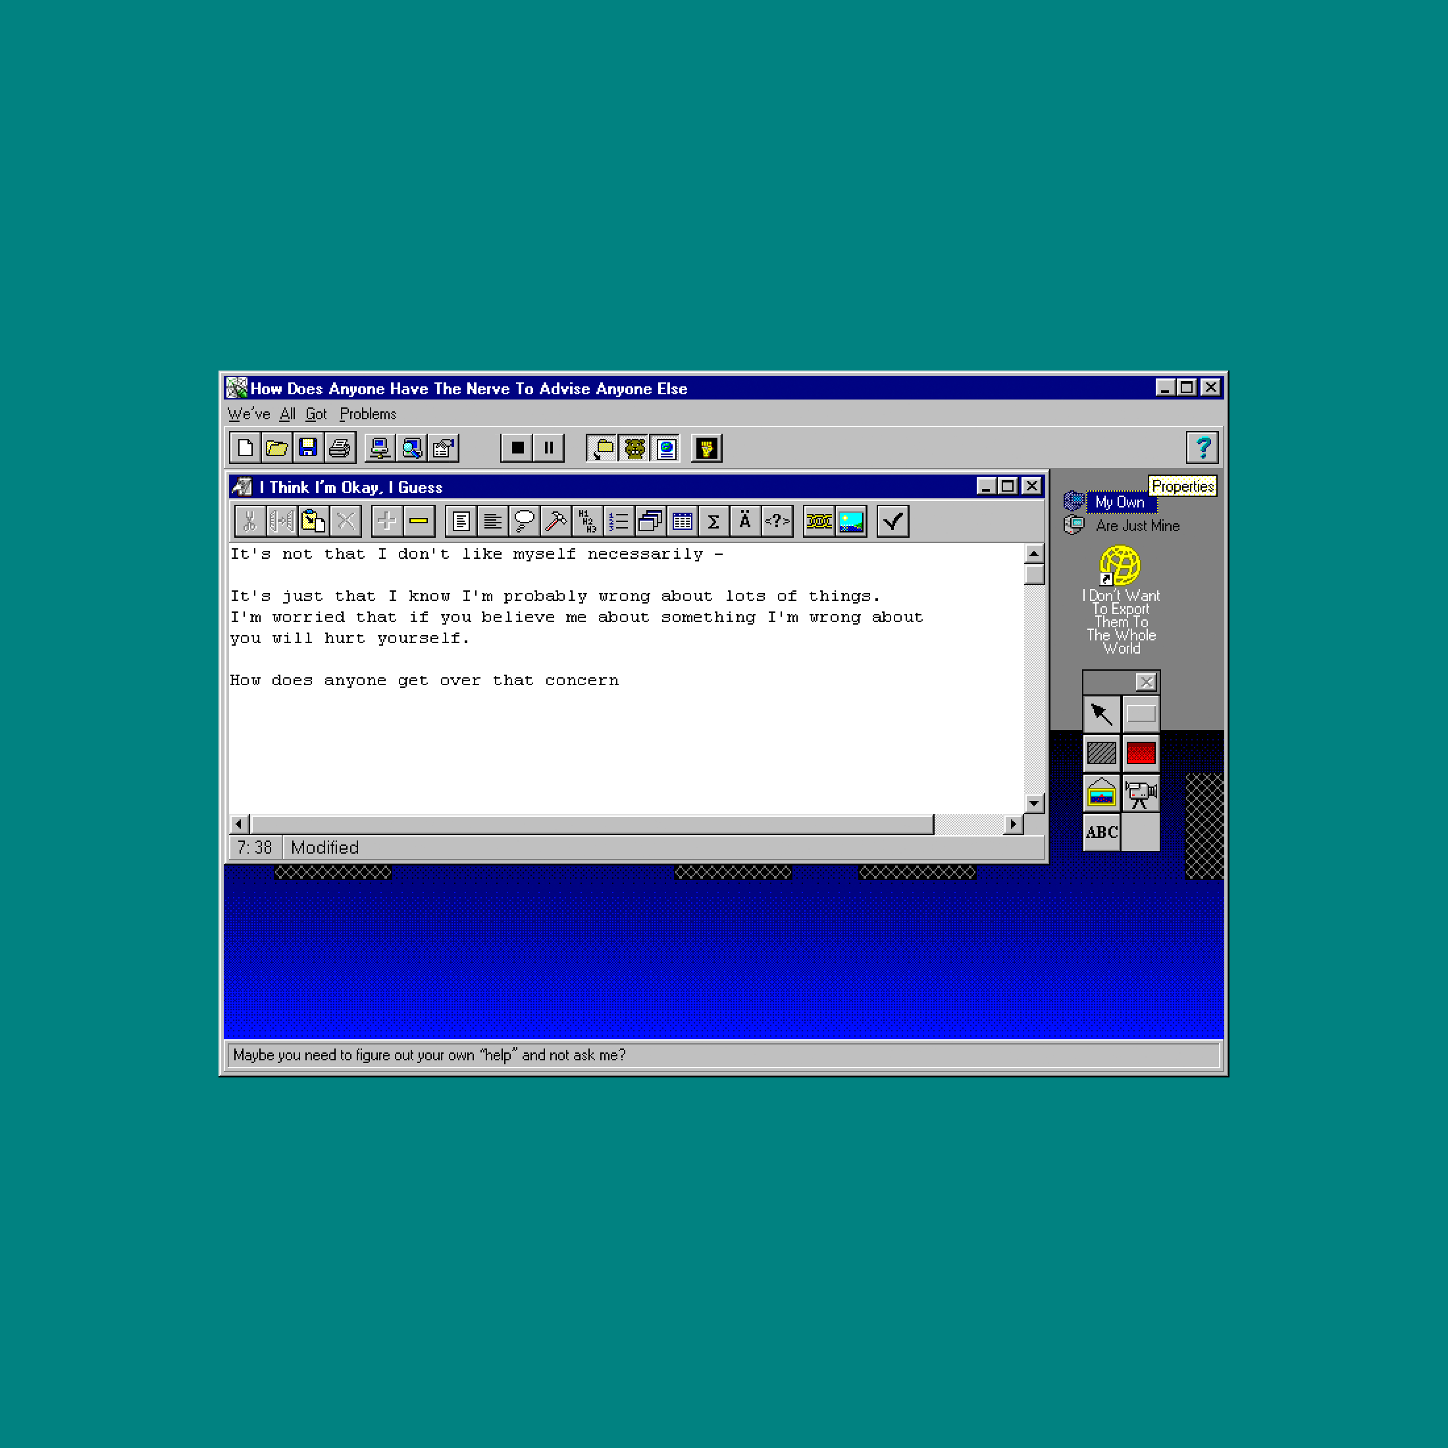Click the yellow minus icon
1448x1448 pixels.
click(419, 522)
